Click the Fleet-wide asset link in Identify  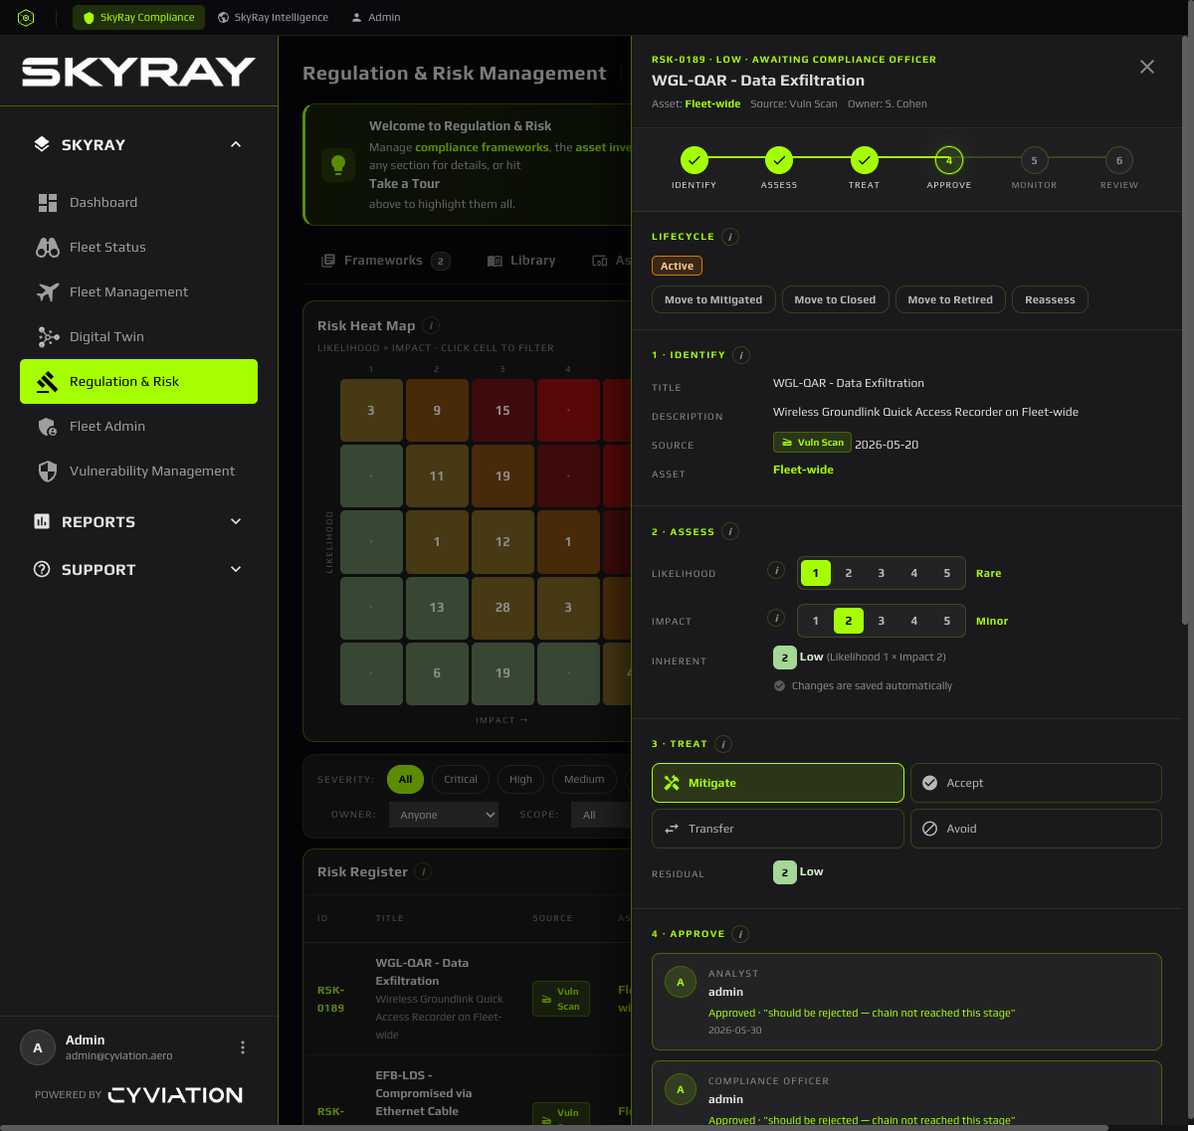(803, 470)
